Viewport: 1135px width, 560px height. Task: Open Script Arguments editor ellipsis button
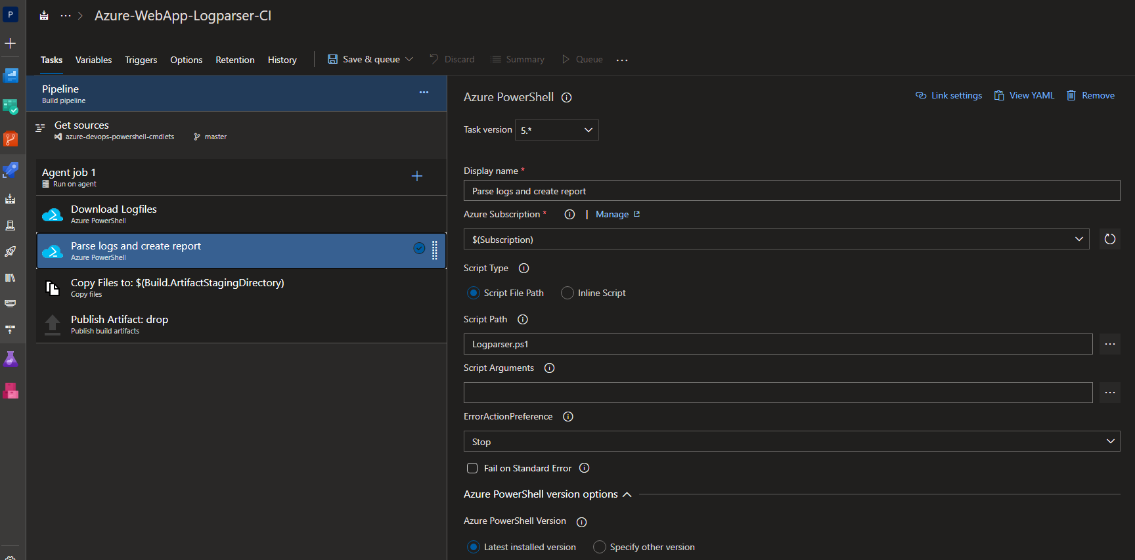pos(1109,393)
